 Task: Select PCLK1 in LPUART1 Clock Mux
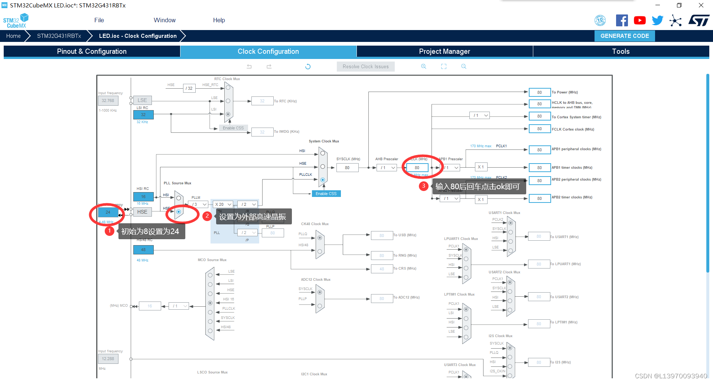click(466, 250)
